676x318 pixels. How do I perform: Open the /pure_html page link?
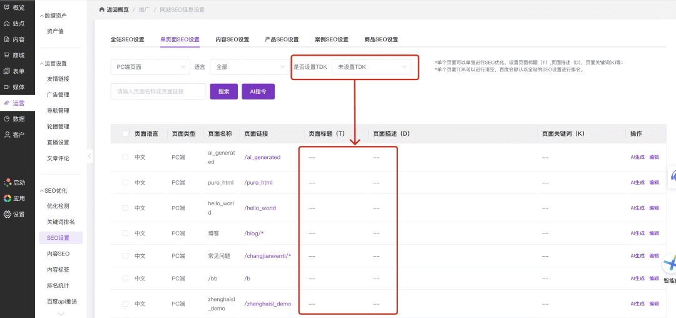(x=258, y=183)
